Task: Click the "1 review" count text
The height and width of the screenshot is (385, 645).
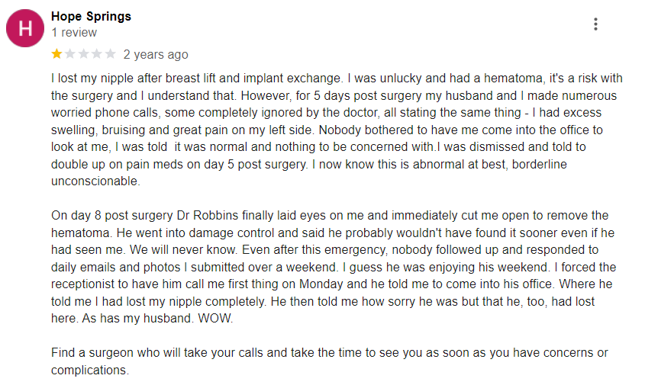Action: (x=74, y=33)
